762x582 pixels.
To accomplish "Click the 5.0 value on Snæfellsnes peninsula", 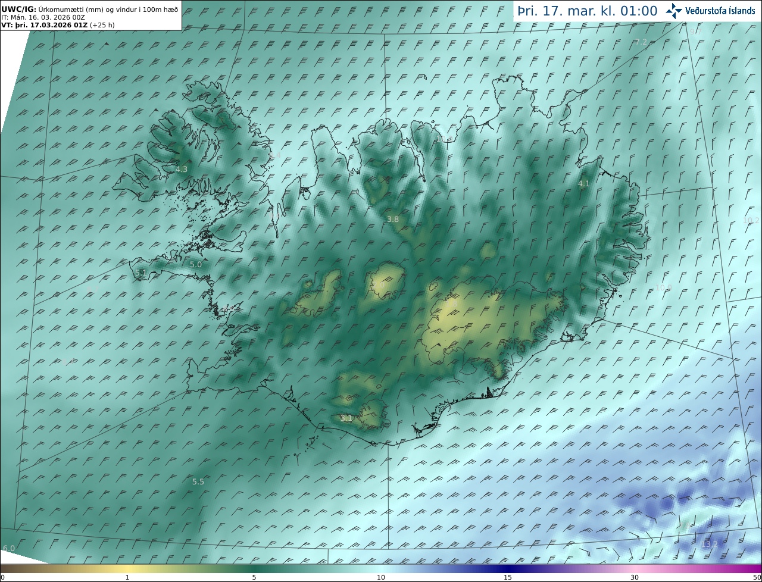I will point(196,264).
